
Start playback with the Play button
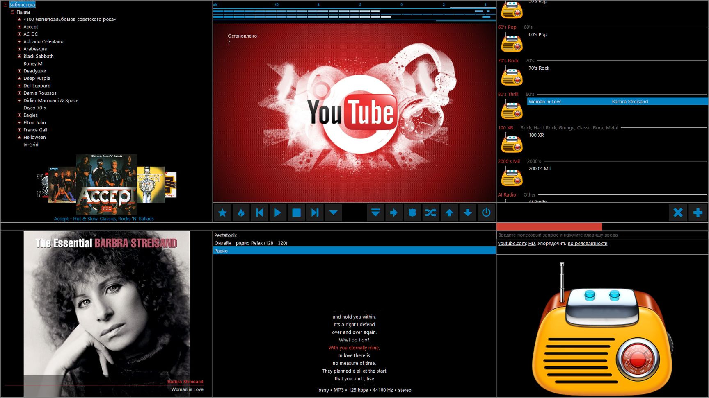point(278,213)
